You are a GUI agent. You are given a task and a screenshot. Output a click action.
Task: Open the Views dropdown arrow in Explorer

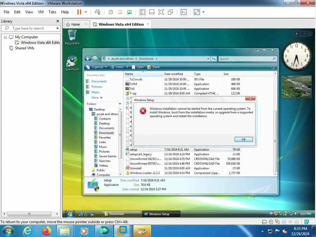[127, 67]
